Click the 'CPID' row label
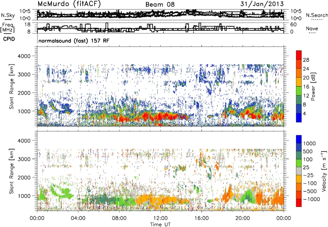The height and width of the screenshot is (227, 328). pyautogui.click(x=9, y=39)
